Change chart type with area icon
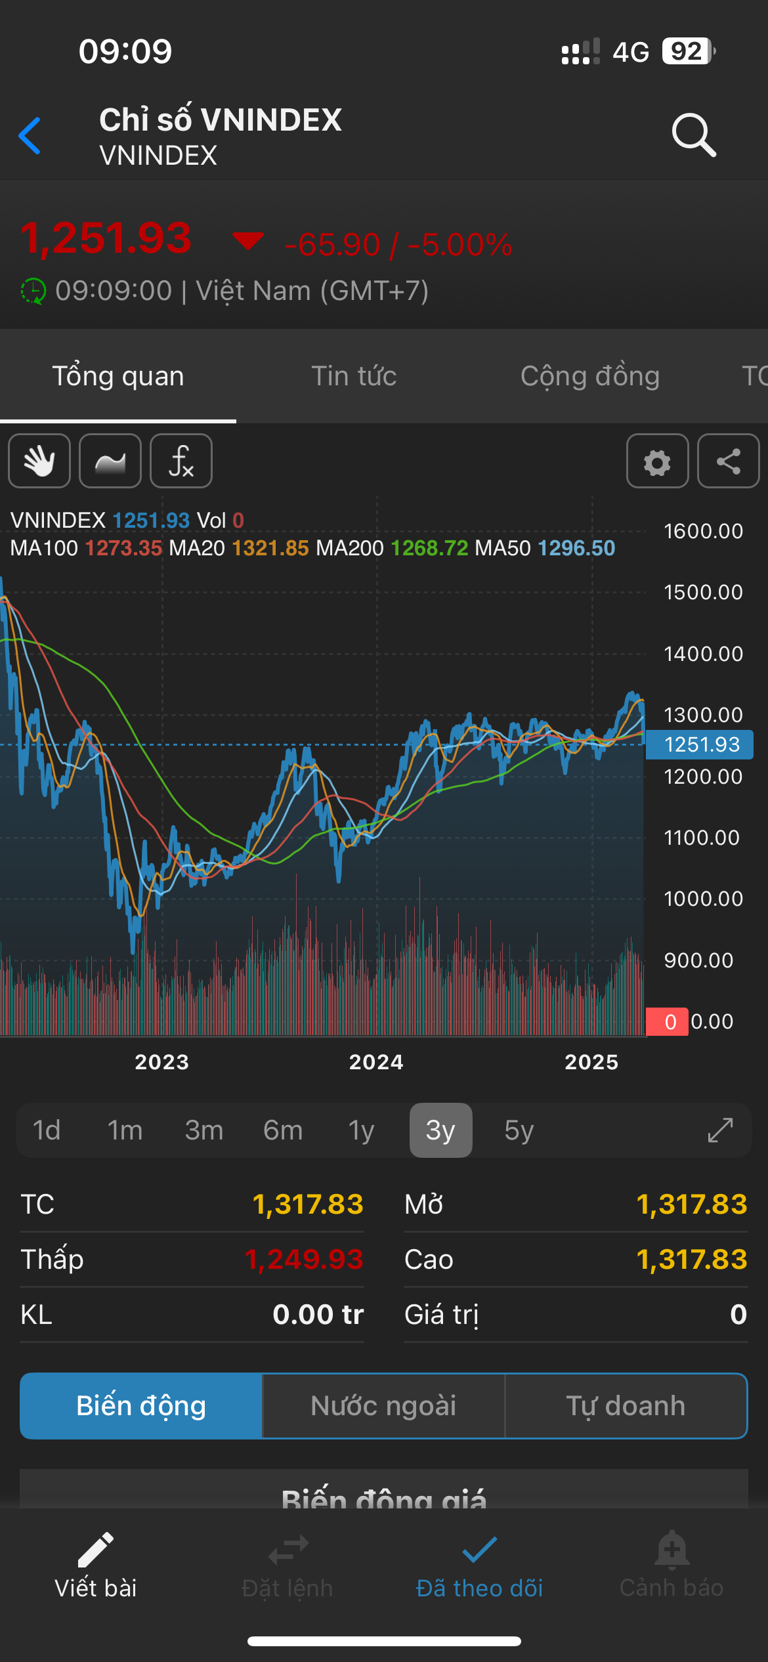 tap(110, 461)
